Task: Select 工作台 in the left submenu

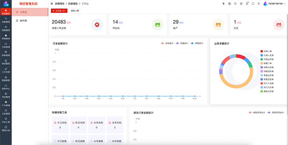Action: [x=30, y=12]
